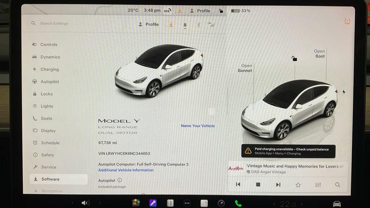Tap the paid charging unavailable alert
370x208 pixels.
pyautogui.click(x=289, y=151)
